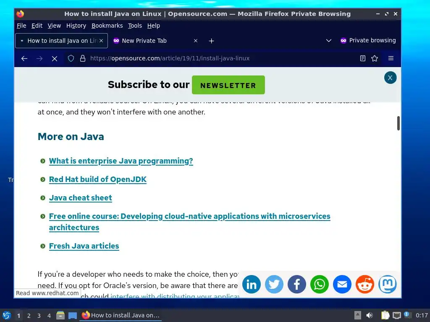Image resolution: width=430 pixels, height=322 pixels.
Task: Open the notifications tray icon with alert badge
Action: [x=407, y=315]
